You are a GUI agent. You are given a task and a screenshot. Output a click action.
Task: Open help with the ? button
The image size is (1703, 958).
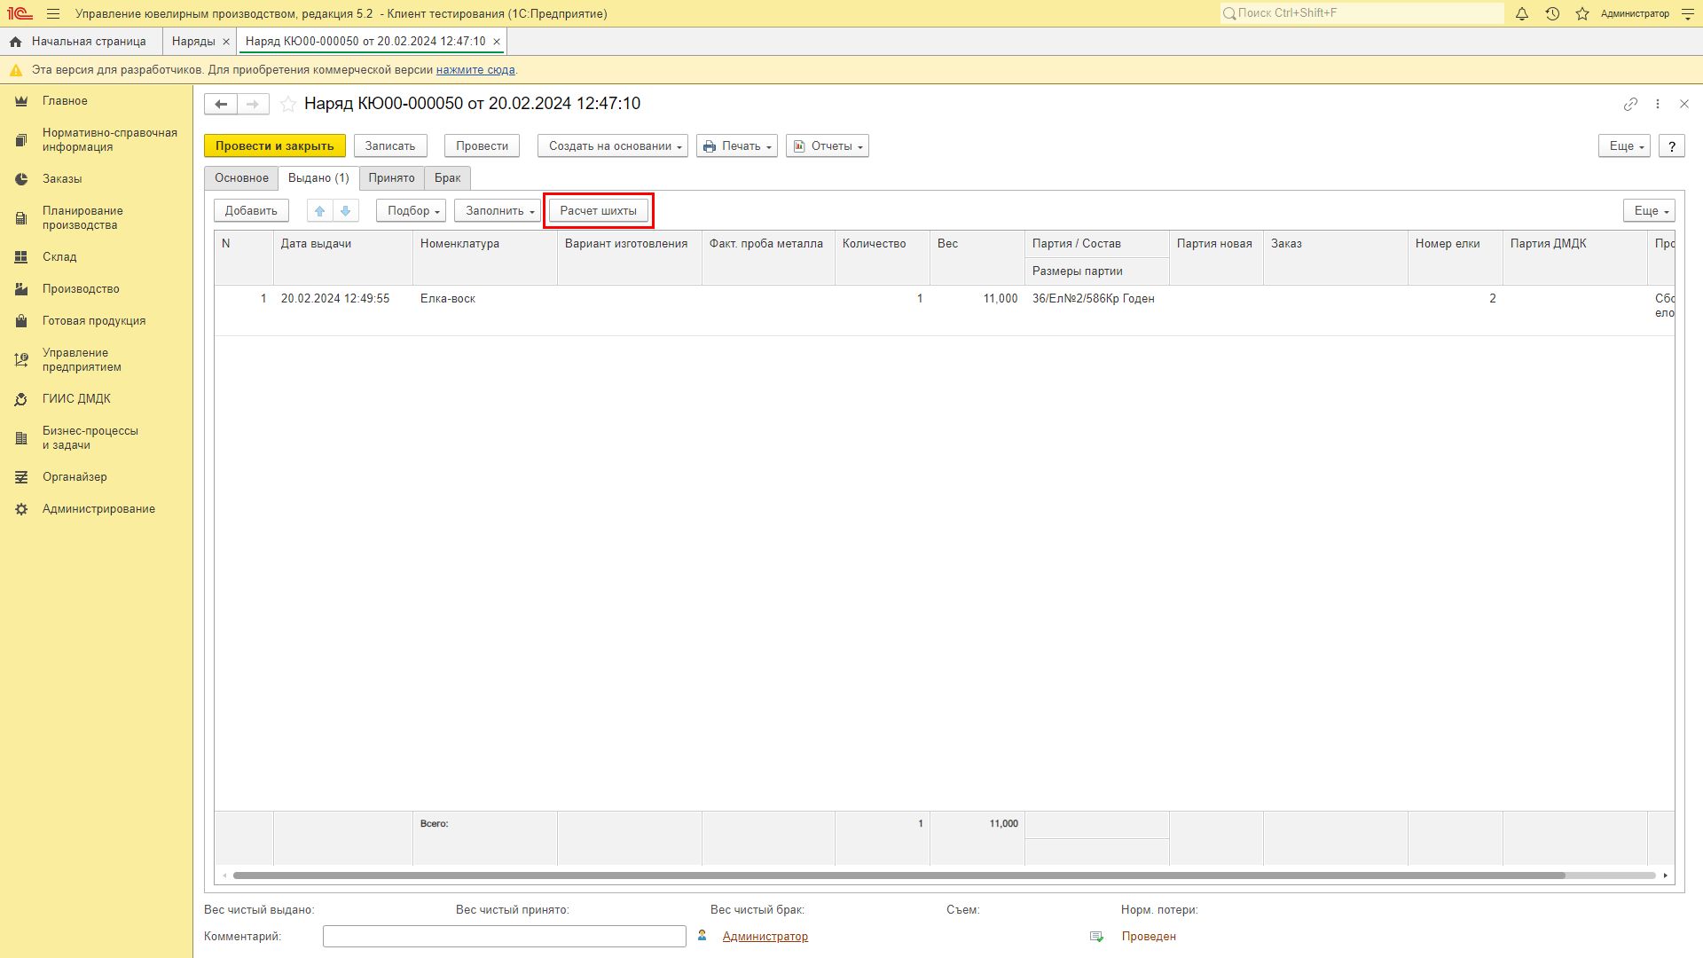point(1672,146)
